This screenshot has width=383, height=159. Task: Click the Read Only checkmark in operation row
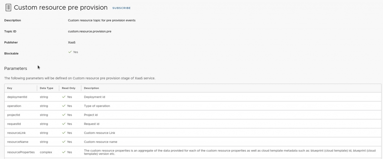click(x=64, y=106)
